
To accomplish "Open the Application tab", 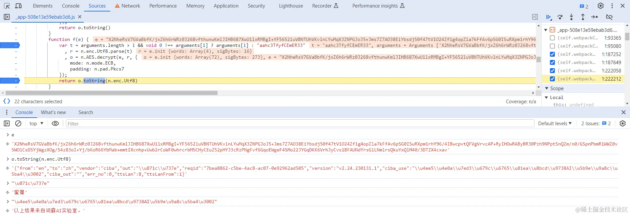I will [226, 6].
